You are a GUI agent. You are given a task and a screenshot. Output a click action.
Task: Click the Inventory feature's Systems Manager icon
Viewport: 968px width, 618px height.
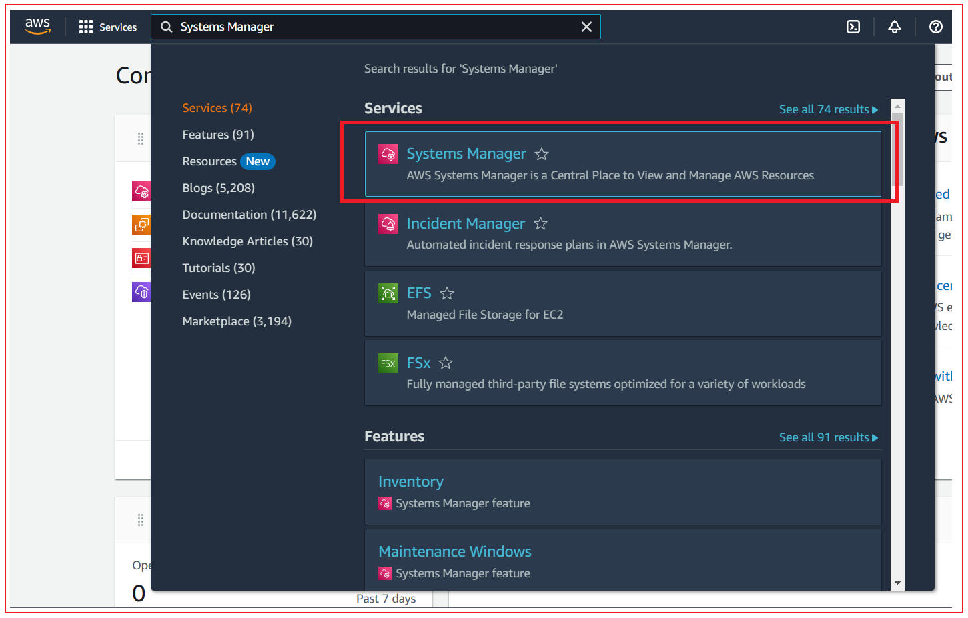pos(385,503)
